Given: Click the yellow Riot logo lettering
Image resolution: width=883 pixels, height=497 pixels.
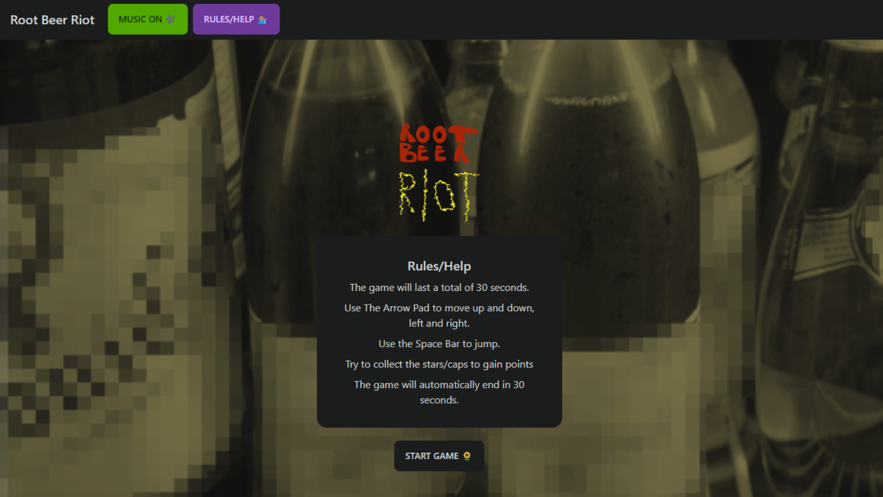Looking at the screenshot, I should (438, 195).
